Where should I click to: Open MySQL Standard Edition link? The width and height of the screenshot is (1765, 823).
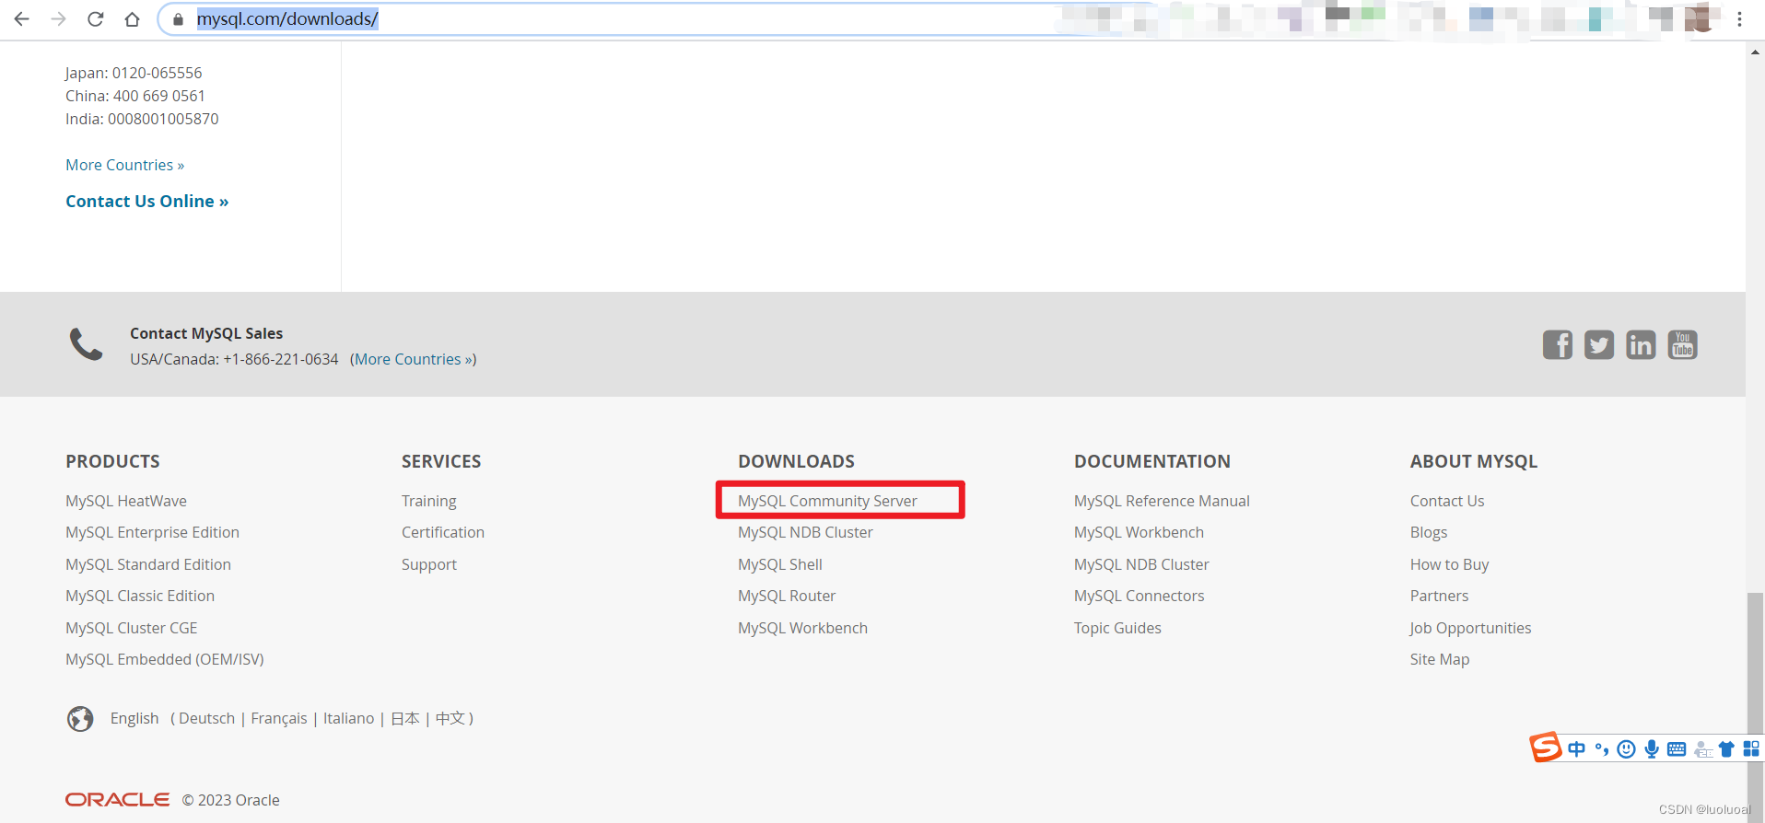coord(148,564)
